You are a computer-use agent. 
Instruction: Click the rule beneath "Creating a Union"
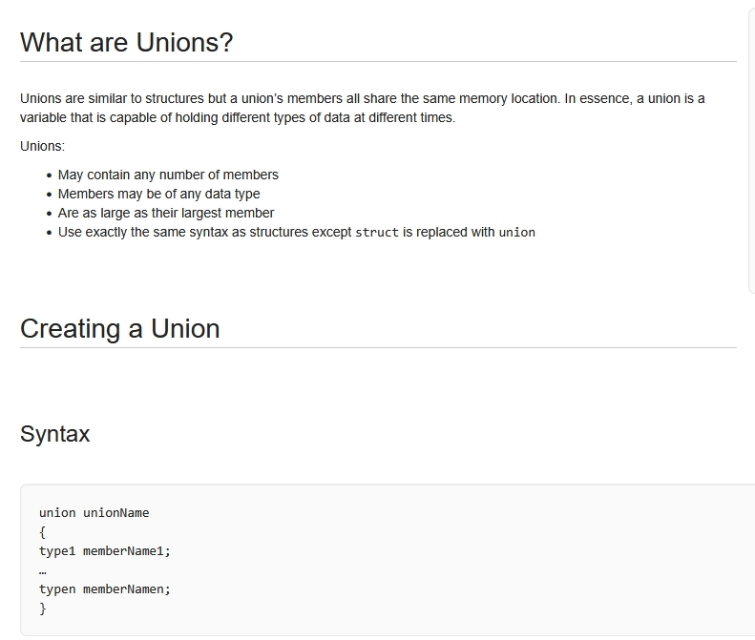[x=378, y=348]
